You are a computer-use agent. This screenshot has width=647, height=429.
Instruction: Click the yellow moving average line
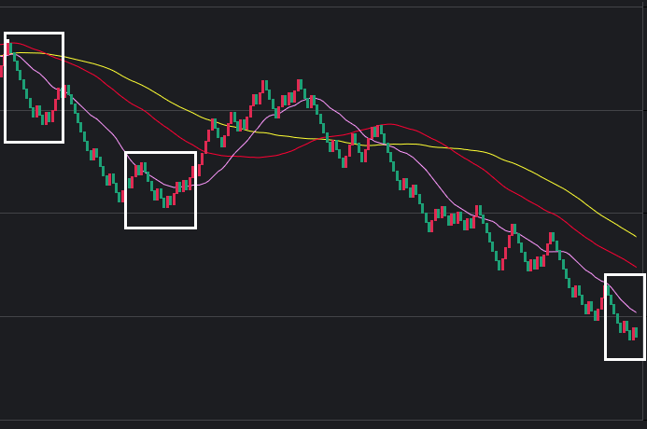click(187, 108)
